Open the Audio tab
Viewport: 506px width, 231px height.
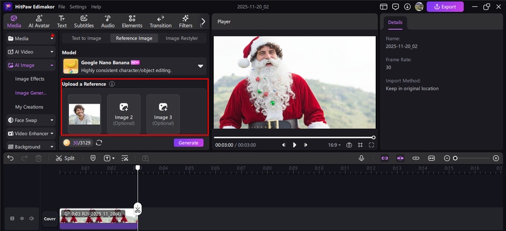(x=108, y=21)
